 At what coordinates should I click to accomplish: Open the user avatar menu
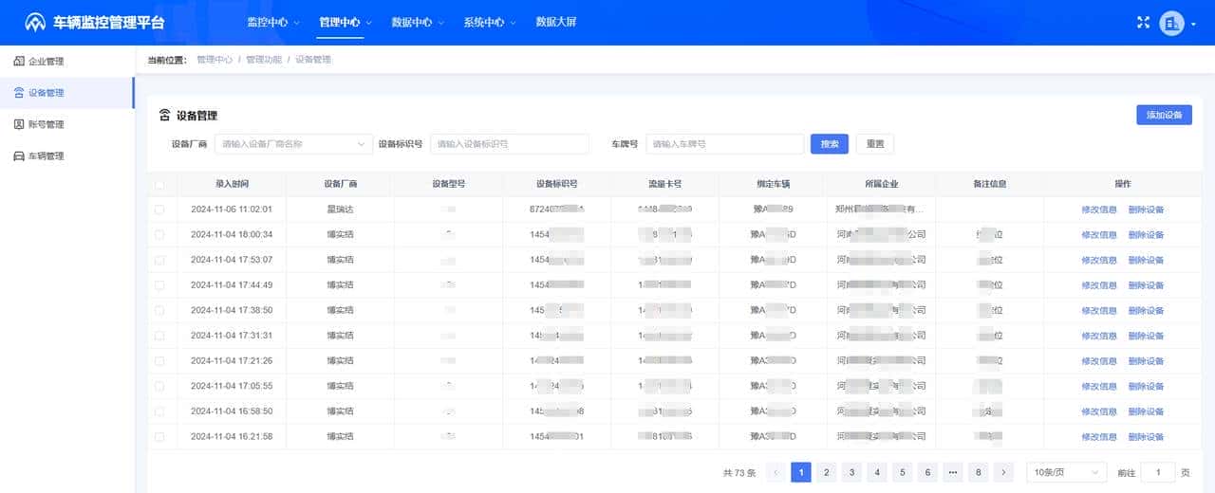pyautogui.click(x=1172, y=23)
